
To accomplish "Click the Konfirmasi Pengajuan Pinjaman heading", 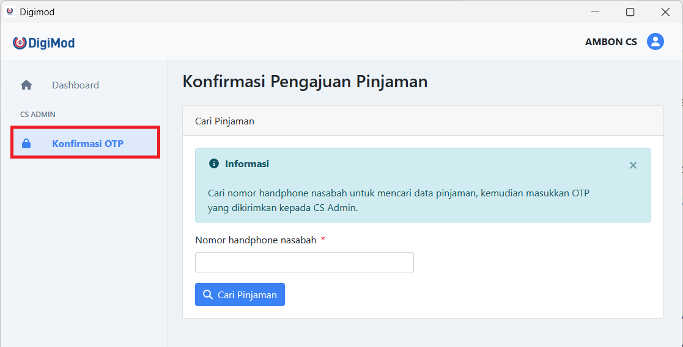I will 305,82.
